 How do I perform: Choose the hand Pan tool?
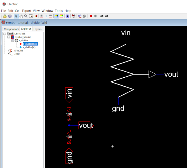tap(21, 16)
